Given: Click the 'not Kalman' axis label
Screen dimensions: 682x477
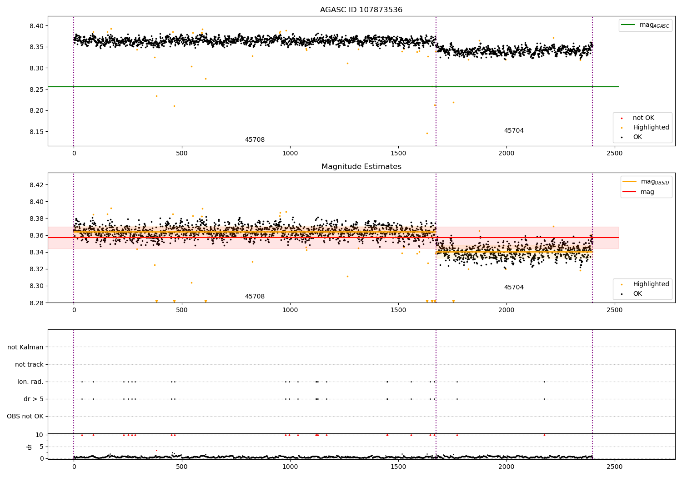Looking at the screenshot, I should (x=25, y=348).
